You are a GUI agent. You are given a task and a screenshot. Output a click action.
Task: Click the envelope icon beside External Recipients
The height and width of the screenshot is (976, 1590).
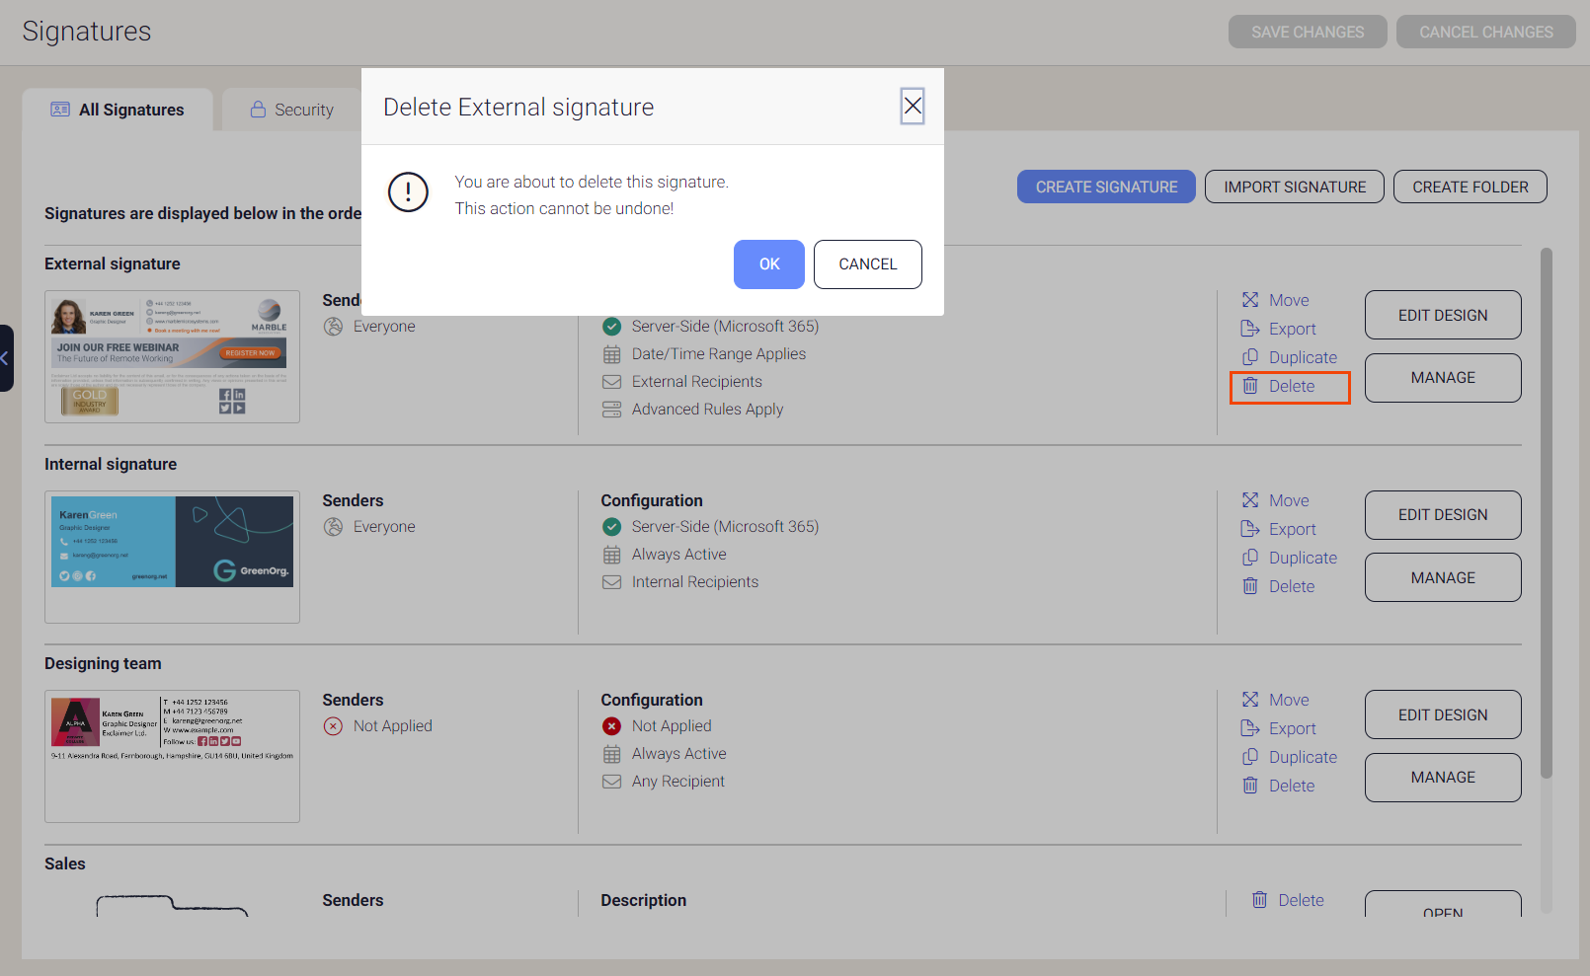[611, 381]
